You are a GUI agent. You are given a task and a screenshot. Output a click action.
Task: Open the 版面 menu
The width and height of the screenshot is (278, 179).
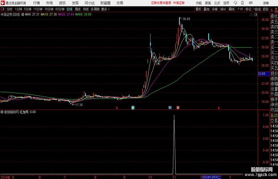[x=208, y=3]
